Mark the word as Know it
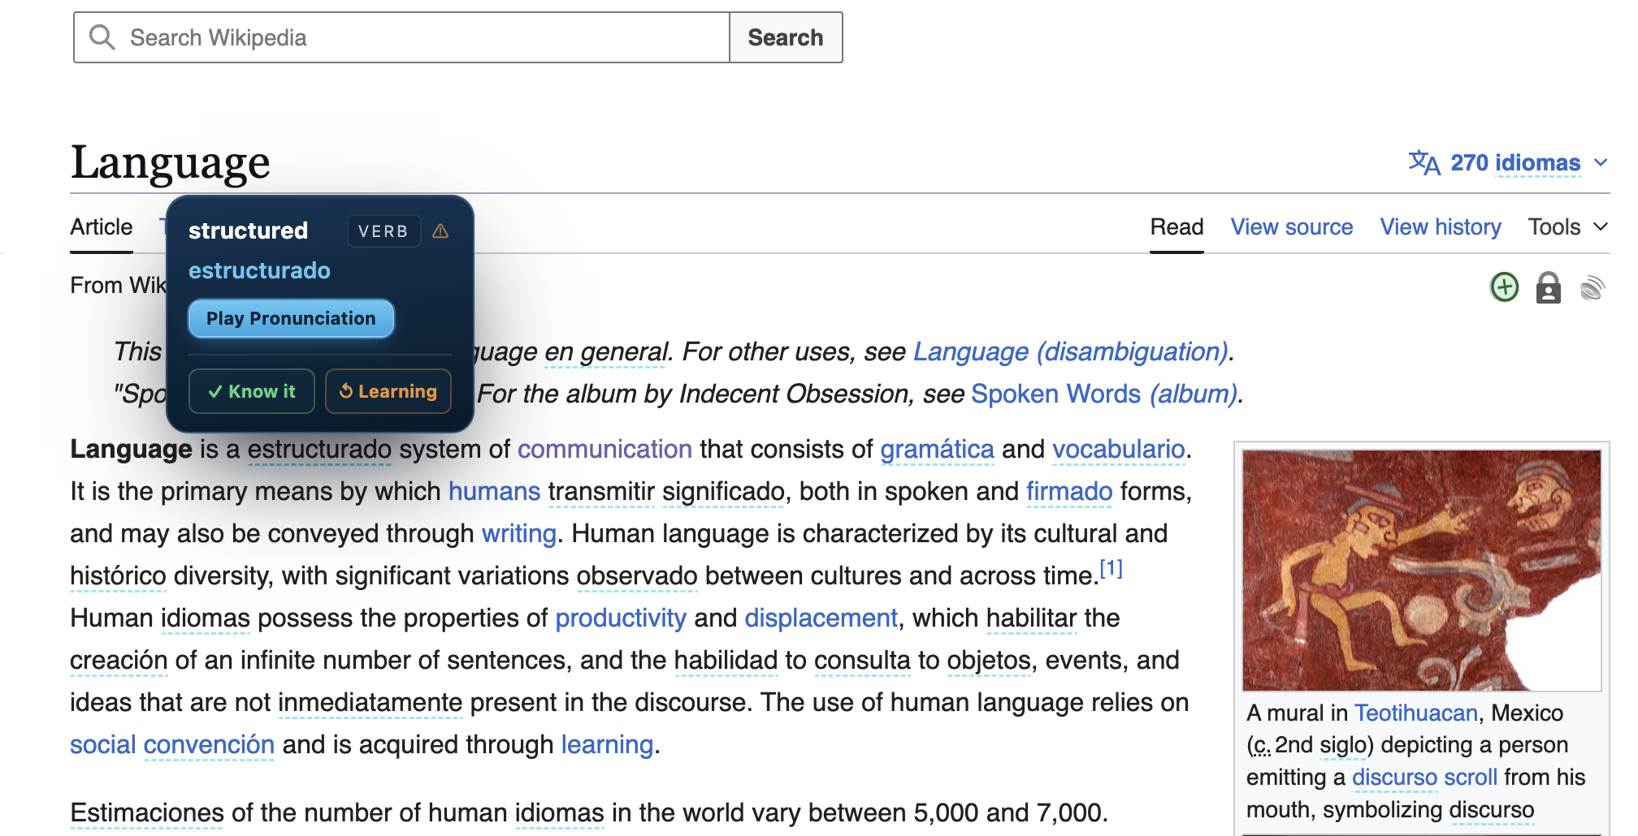 (x=252, y=391)
